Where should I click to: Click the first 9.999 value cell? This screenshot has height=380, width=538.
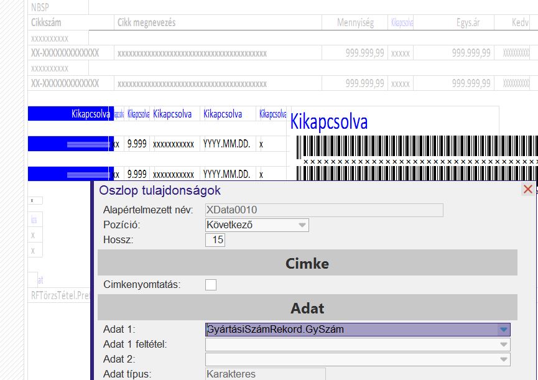coord(137,144)
